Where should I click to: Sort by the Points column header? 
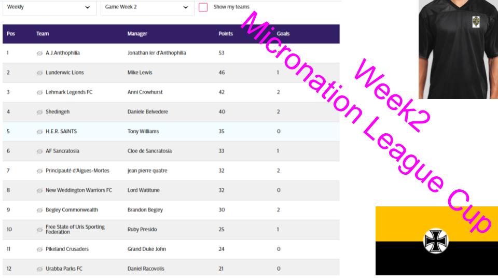click(x=226, y=34)
